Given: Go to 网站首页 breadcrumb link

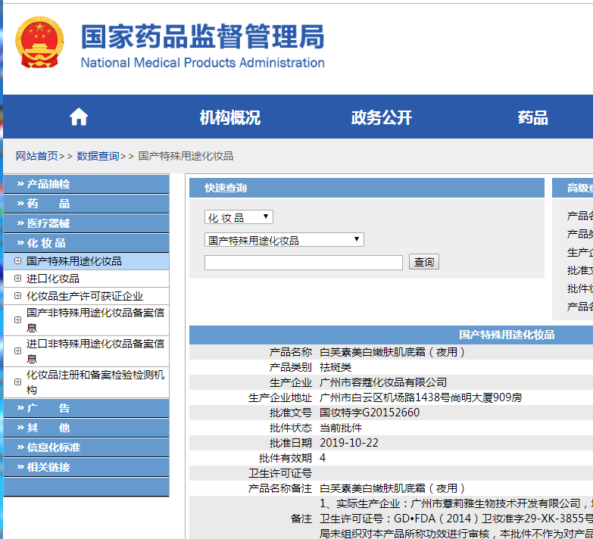Looking at the screenshot, I should pyautogui.click(x=36, y=156).
